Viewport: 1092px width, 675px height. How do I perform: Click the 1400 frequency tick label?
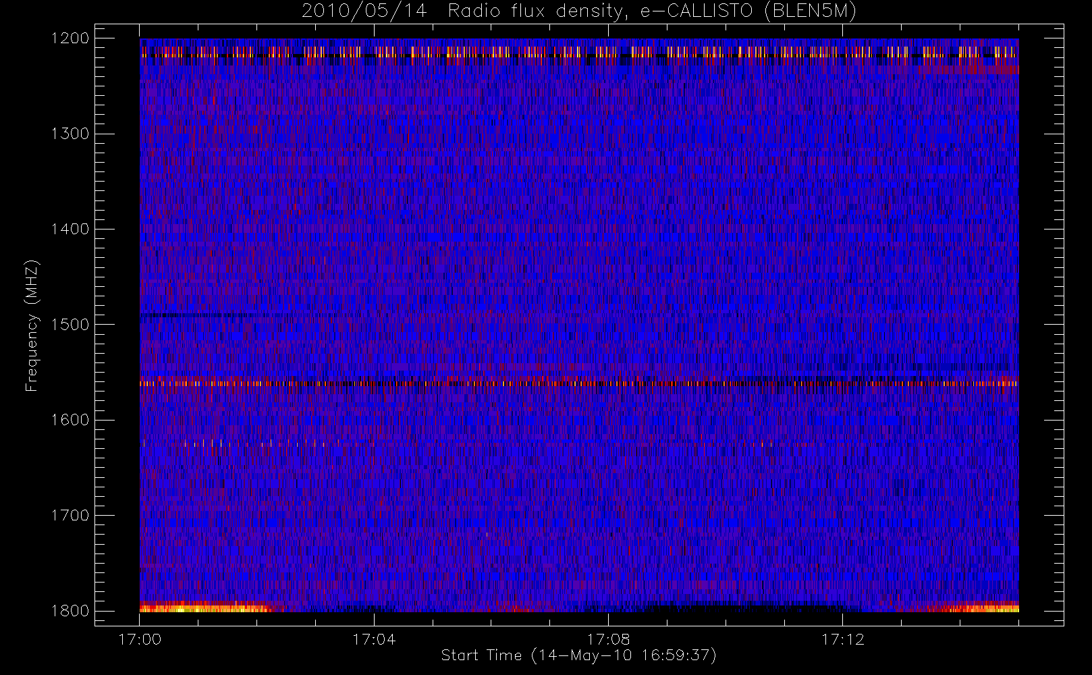pyautogui.click(x=70, y=229)
